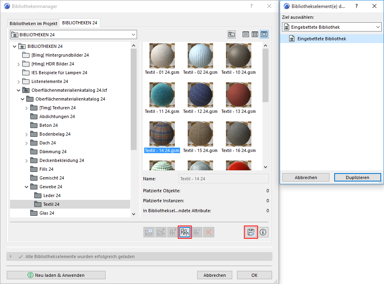Click Neu laden & Anwenden button
384x284 pixels.
coord(56,275)
